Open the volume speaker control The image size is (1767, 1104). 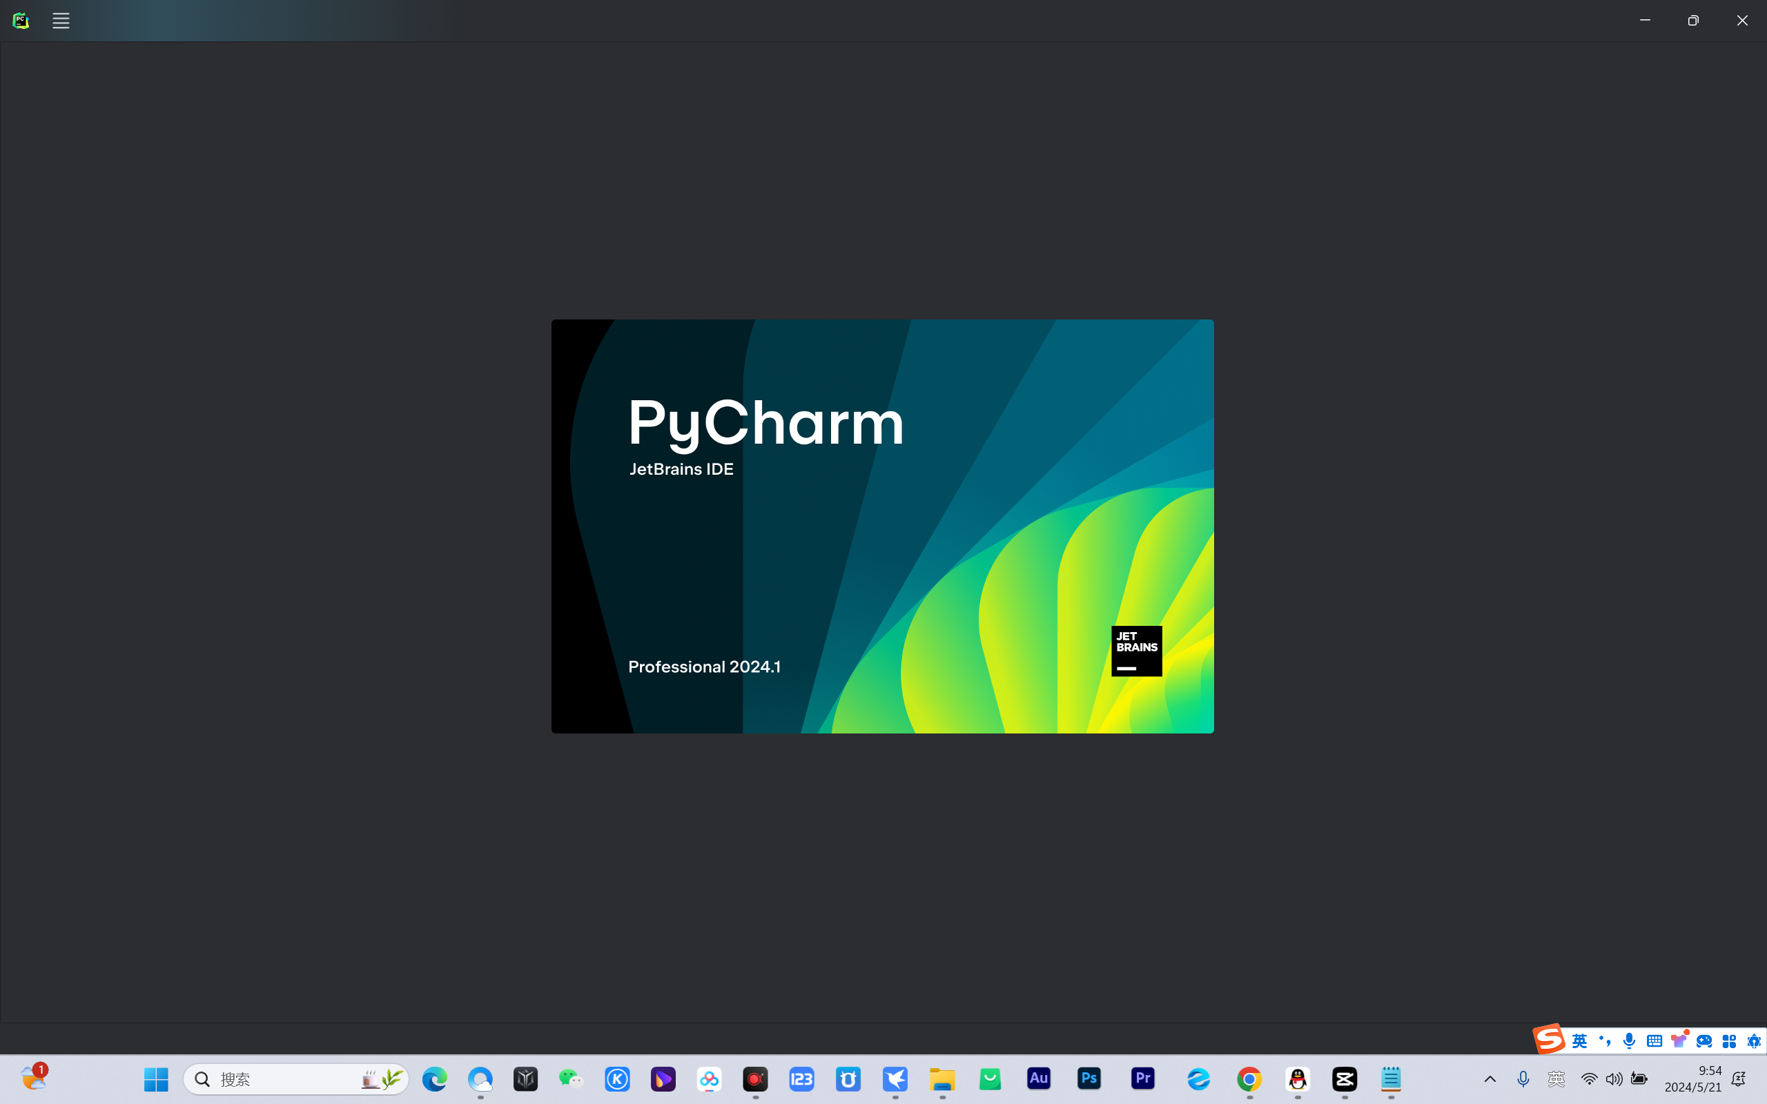pos(1614,1078)
